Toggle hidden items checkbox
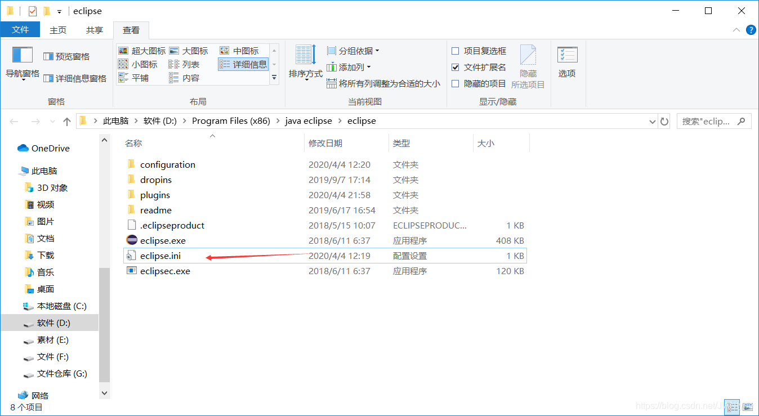The image size is (759, 416). coord(479,83)
